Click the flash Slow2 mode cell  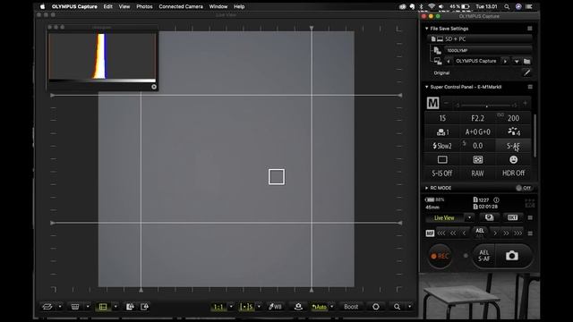pyautogui.click(x=442, y=146)
